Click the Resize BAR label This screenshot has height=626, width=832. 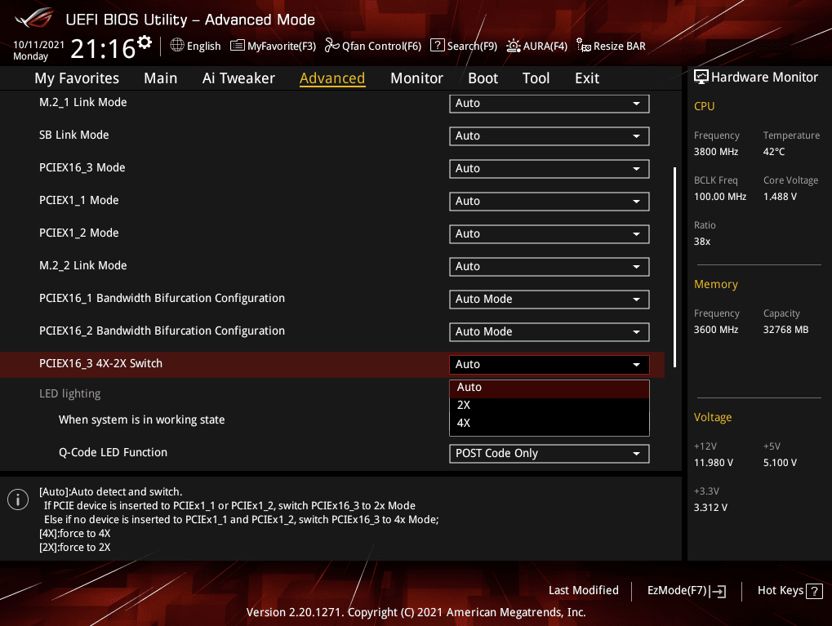pos(619,47)
